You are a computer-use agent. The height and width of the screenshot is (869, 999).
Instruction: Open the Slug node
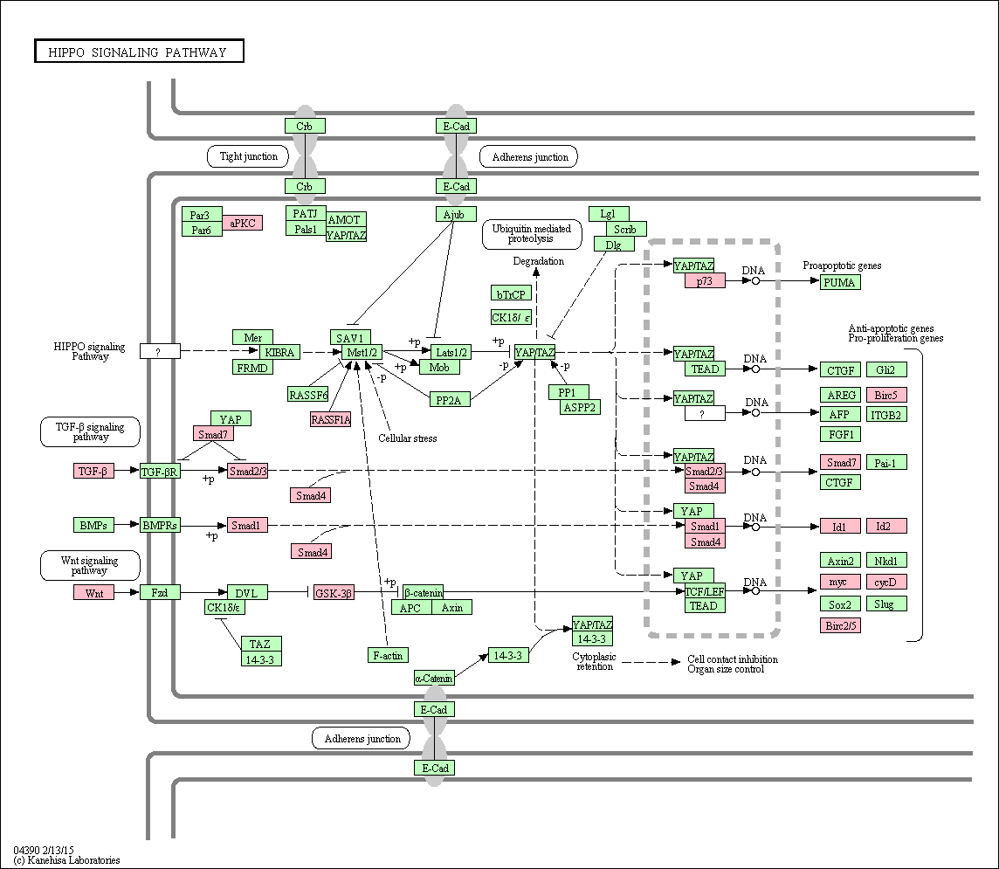click(x=886, y=603)
